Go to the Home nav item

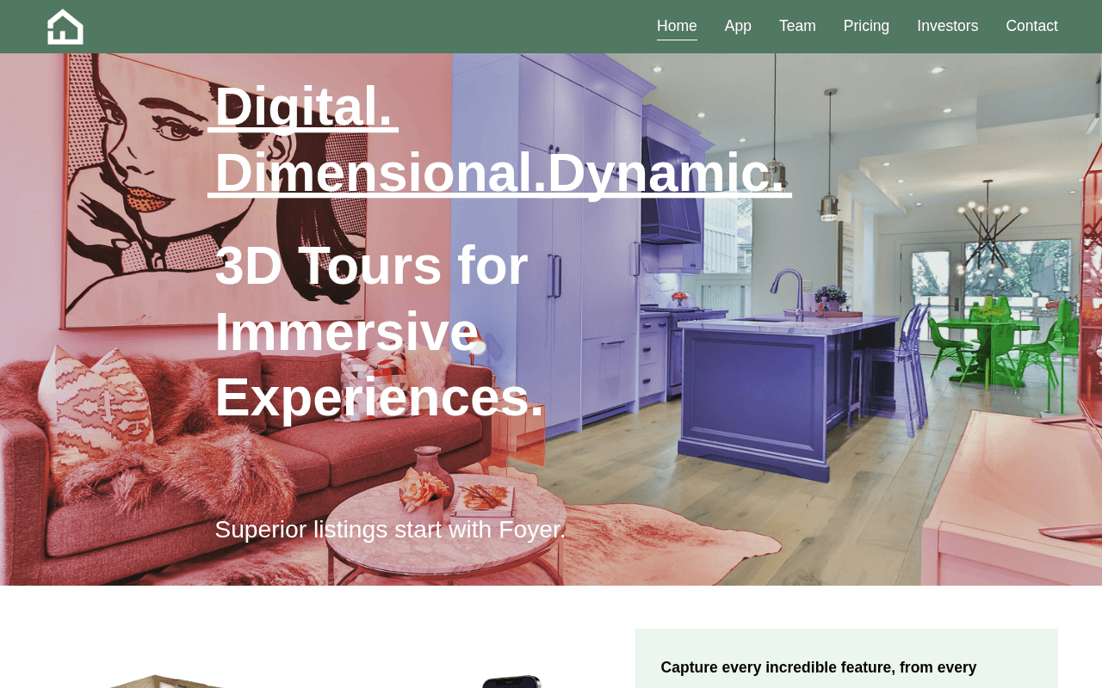[677, 26]
